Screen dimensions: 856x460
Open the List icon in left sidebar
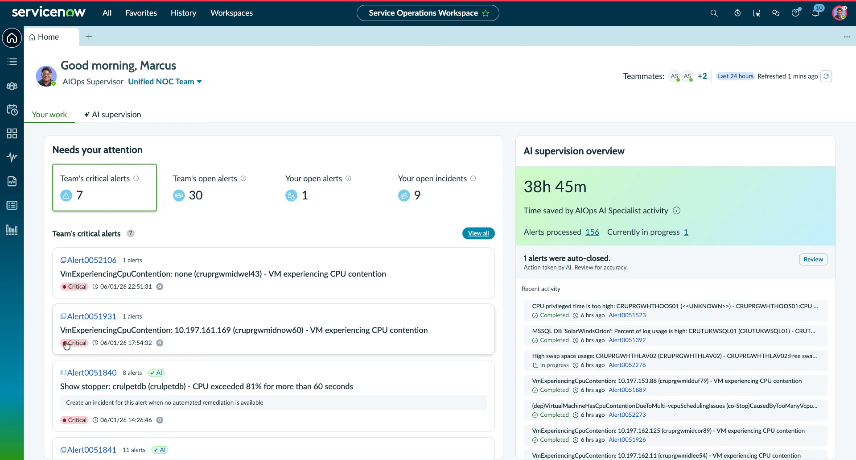pos(12,62)
